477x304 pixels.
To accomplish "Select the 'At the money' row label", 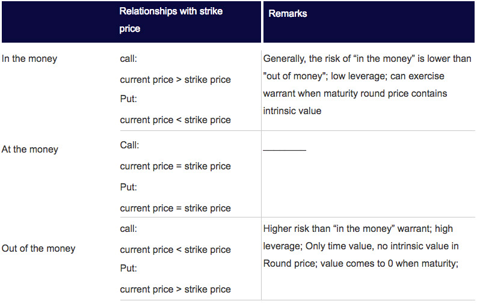I will 30,149.
